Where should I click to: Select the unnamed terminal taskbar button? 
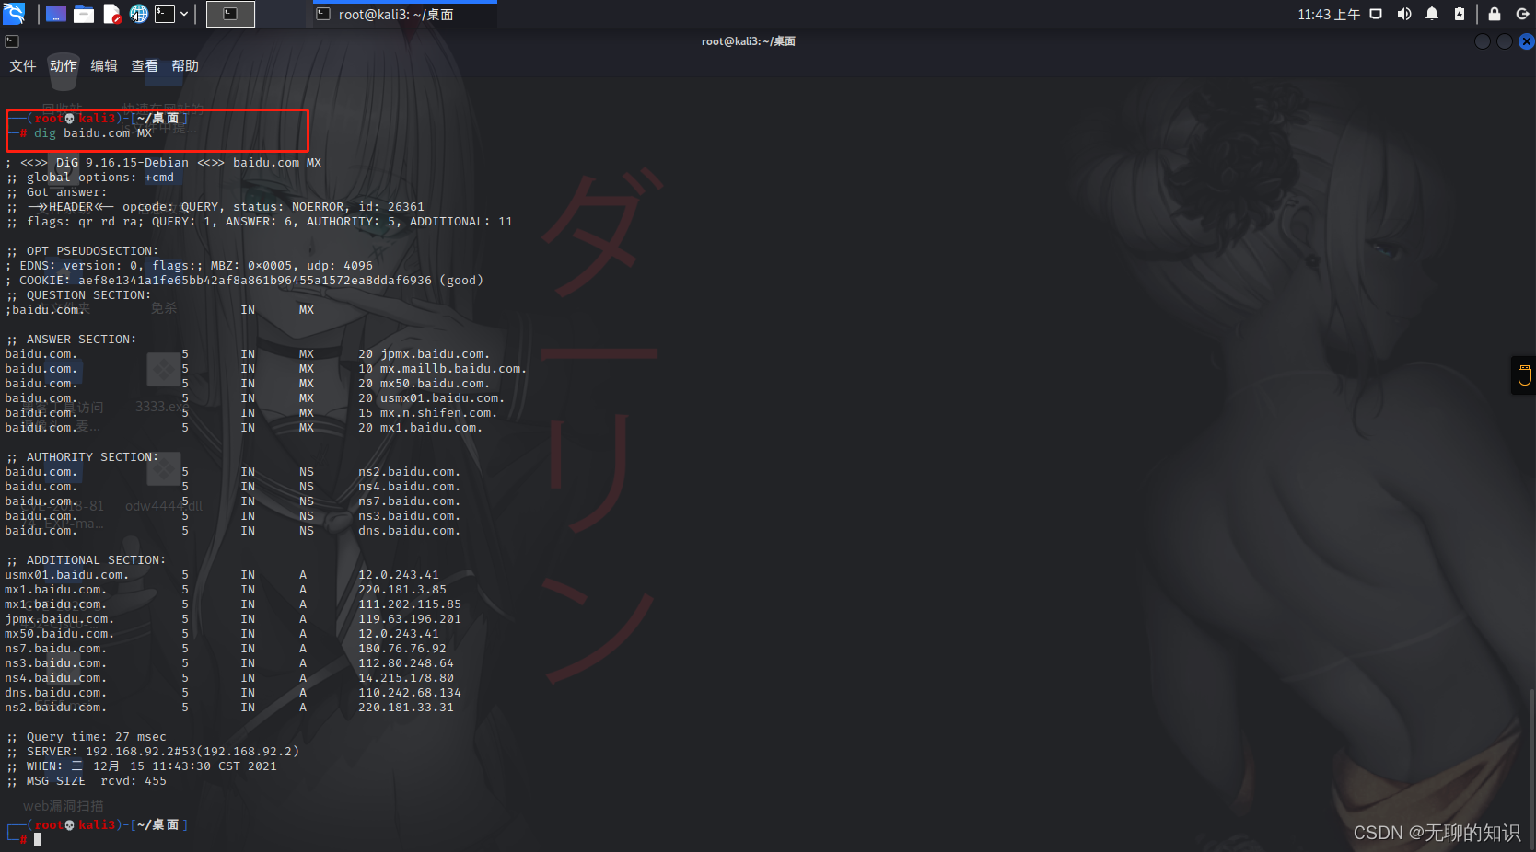point(230,14)
